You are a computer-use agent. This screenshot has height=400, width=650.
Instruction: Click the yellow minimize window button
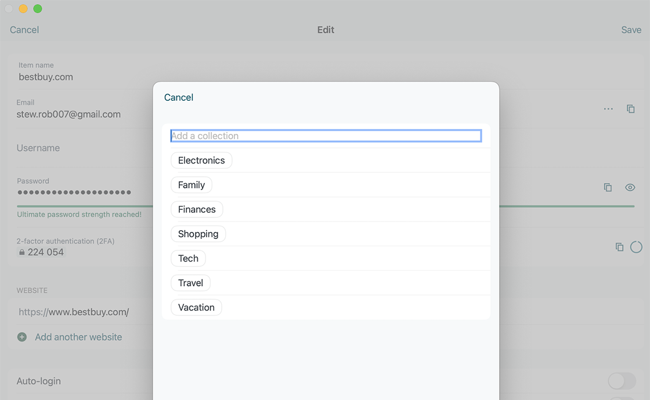point(23,9)
